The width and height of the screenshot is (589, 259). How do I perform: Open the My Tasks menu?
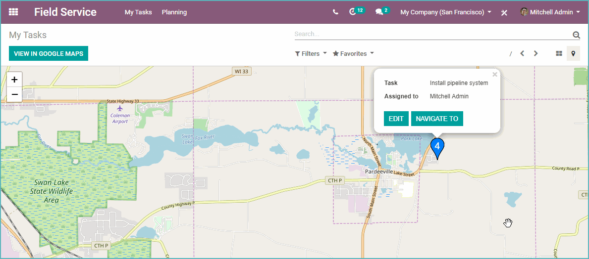(138, 12)
